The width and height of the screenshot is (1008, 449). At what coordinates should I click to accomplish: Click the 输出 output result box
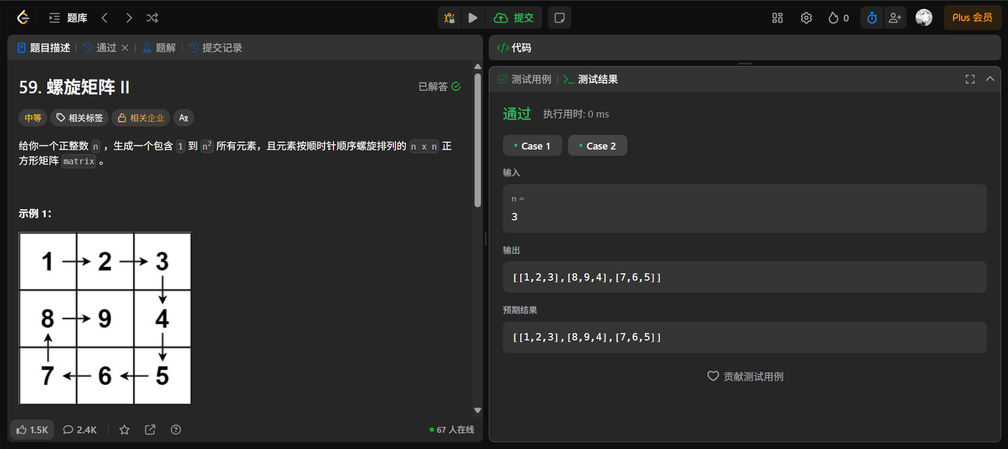(744, 277)
